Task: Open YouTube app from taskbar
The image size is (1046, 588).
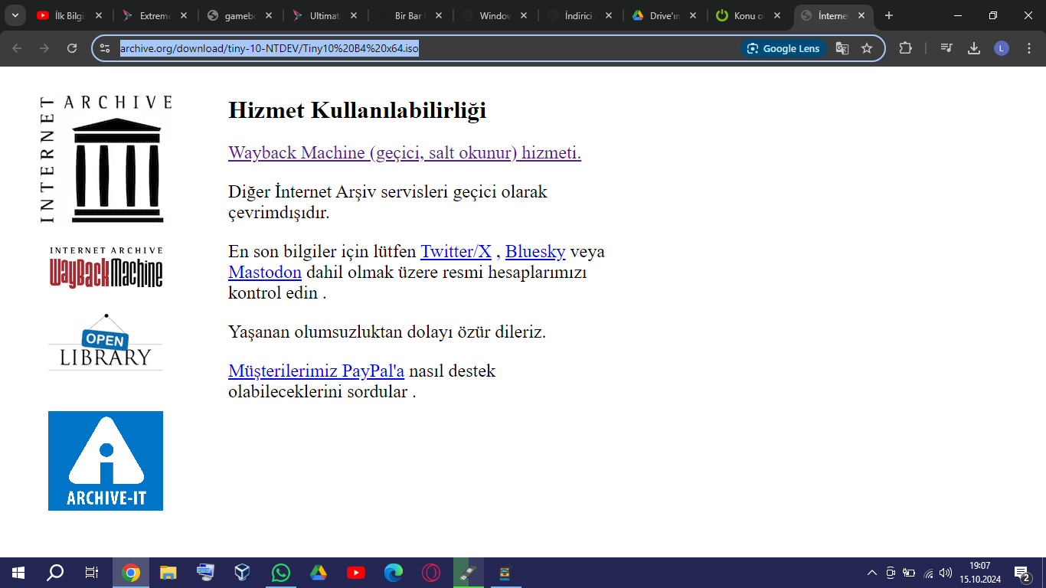Action: (x=356, y=573)
